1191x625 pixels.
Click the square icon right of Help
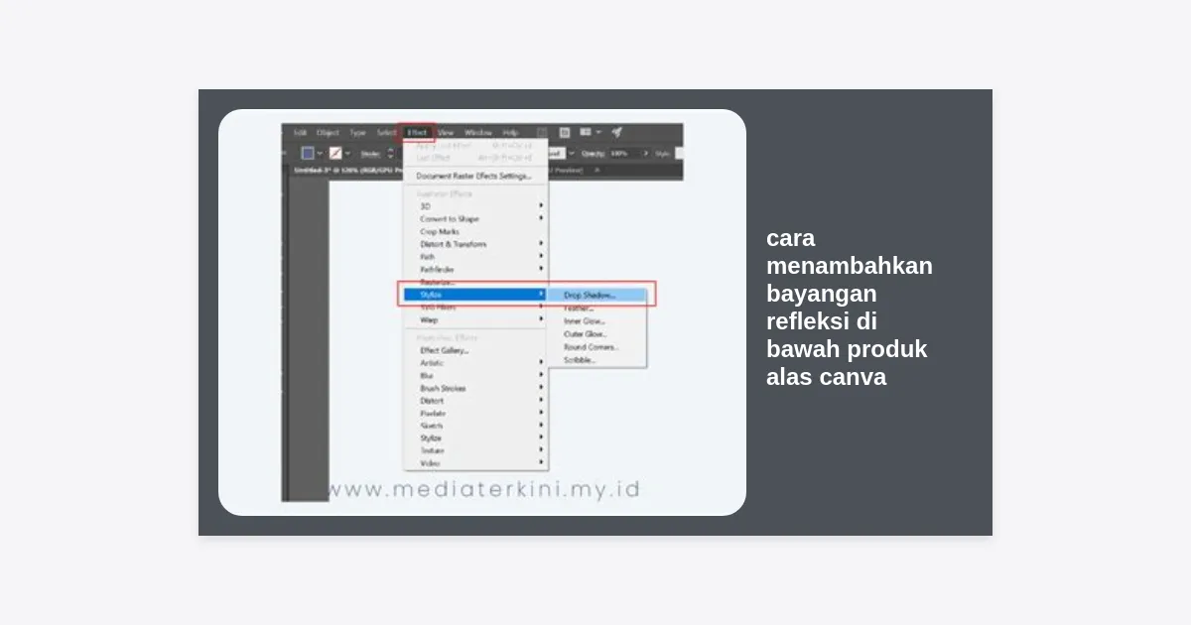542,132
